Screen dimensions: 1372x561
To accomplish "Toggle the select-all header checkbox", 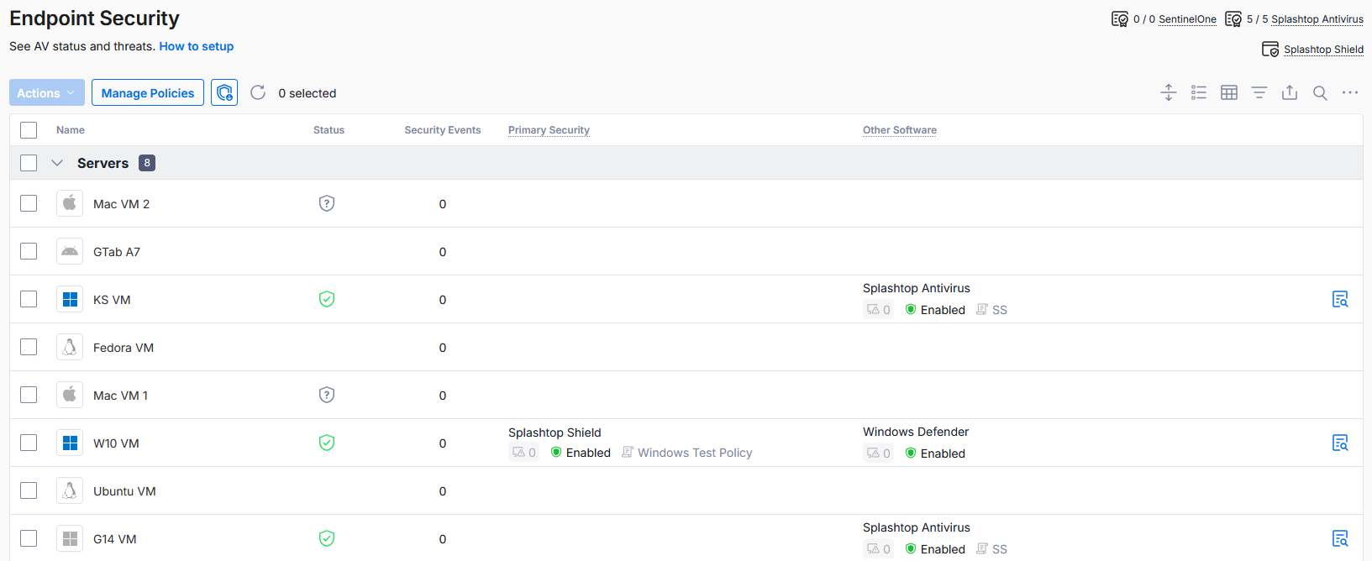I will point(29,130).
